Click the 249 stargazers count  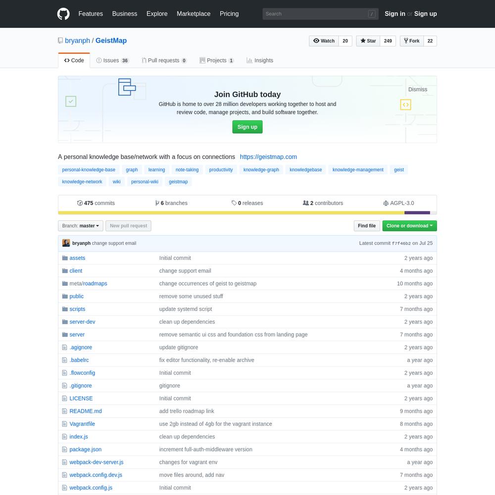click(x=388, y=41)
